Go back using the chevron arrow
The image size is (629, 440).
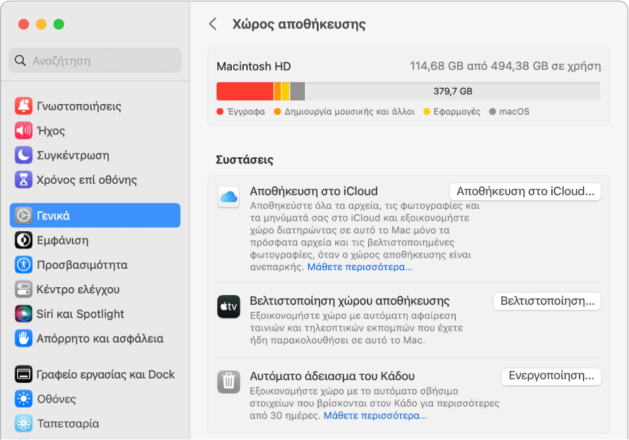[213, 24]
